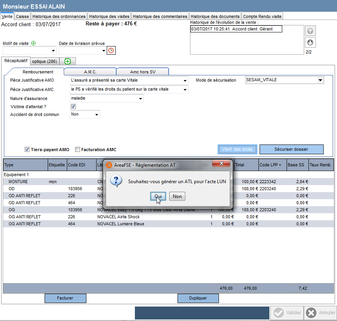Click the Annuler cross icon
Screen dimensions: 337x321
[311, 313]
